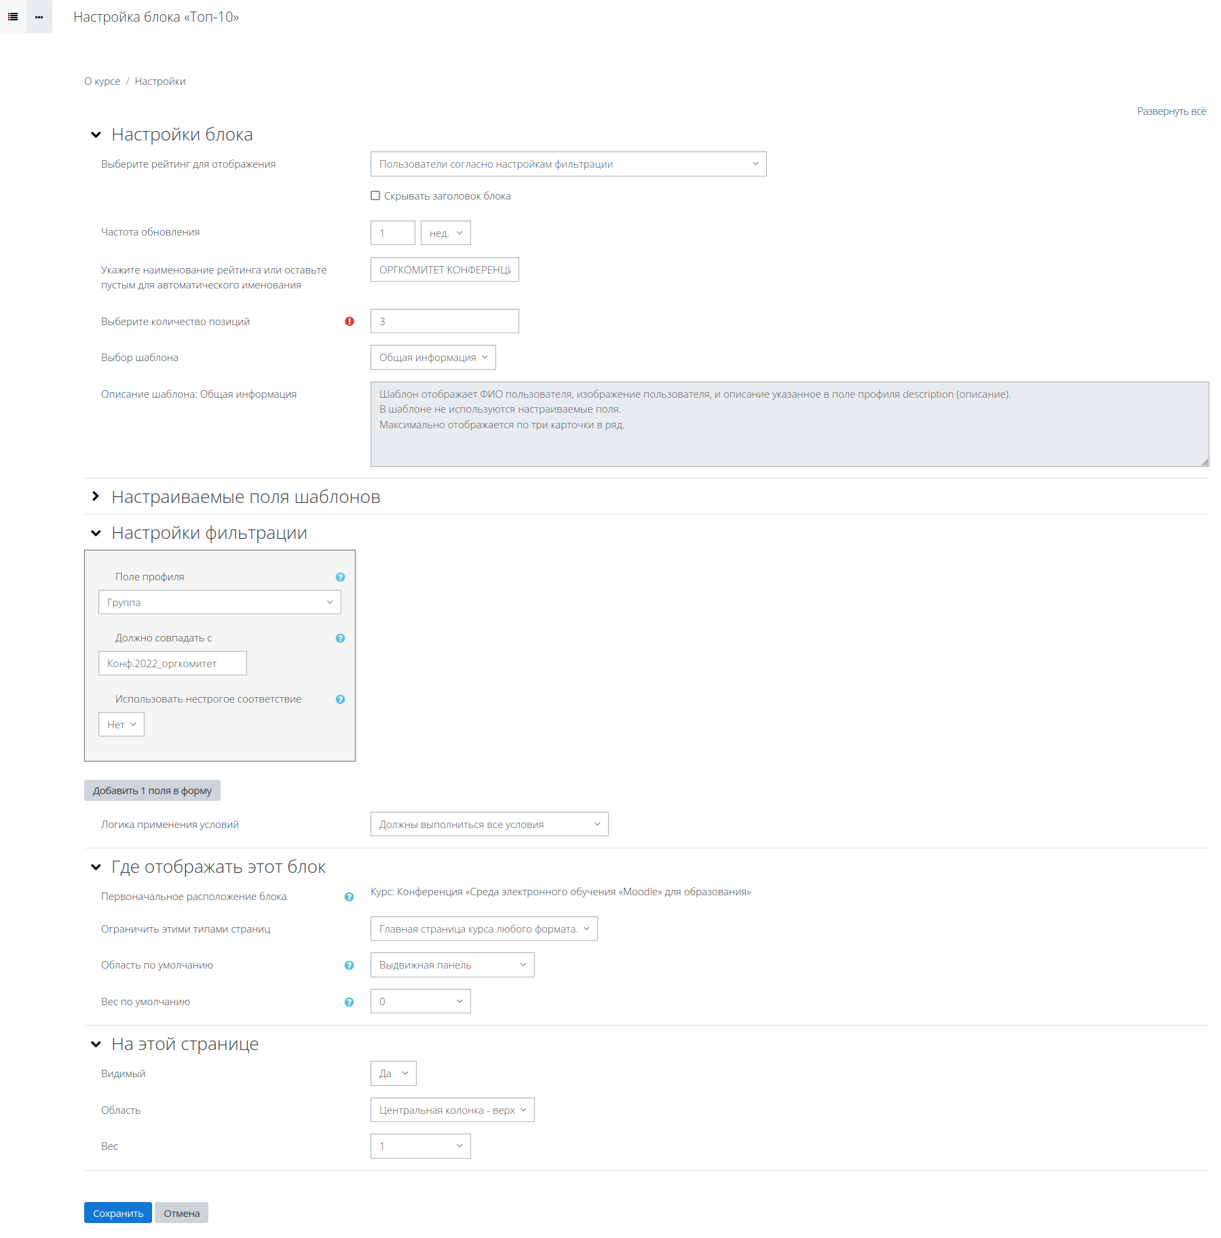Open the course index list icon
Viewport: 1221px width, 1238px height.
coord(13,17)
